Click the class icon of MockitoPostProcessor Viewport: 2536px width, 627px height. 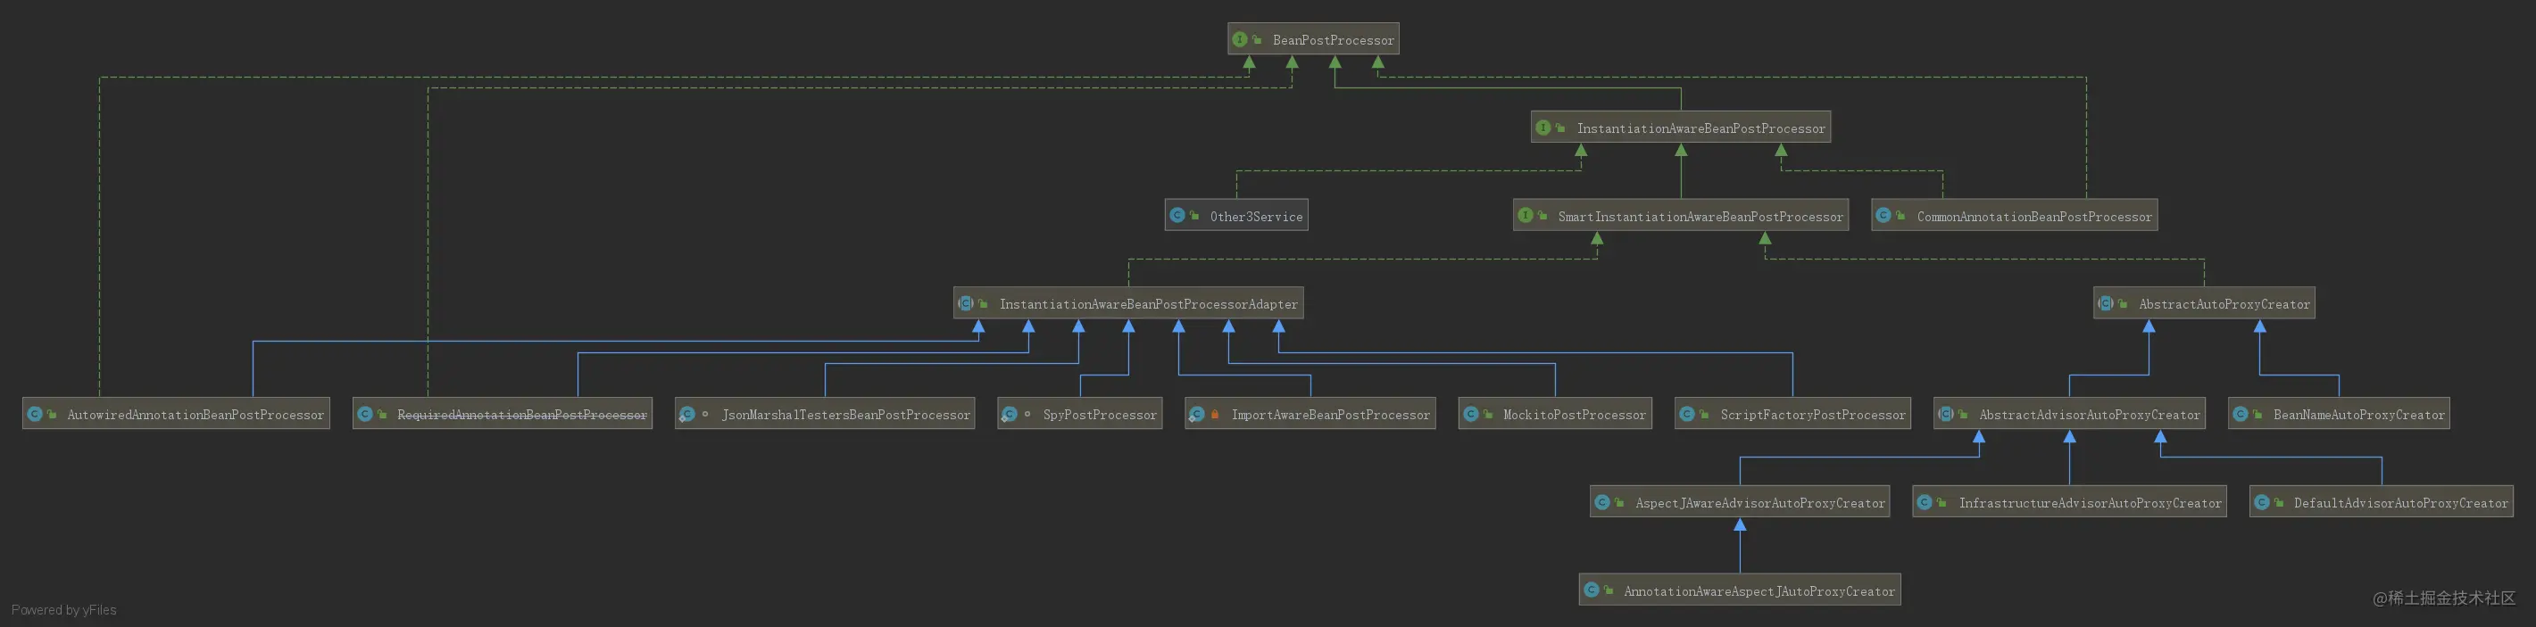tap(1471, 414)
